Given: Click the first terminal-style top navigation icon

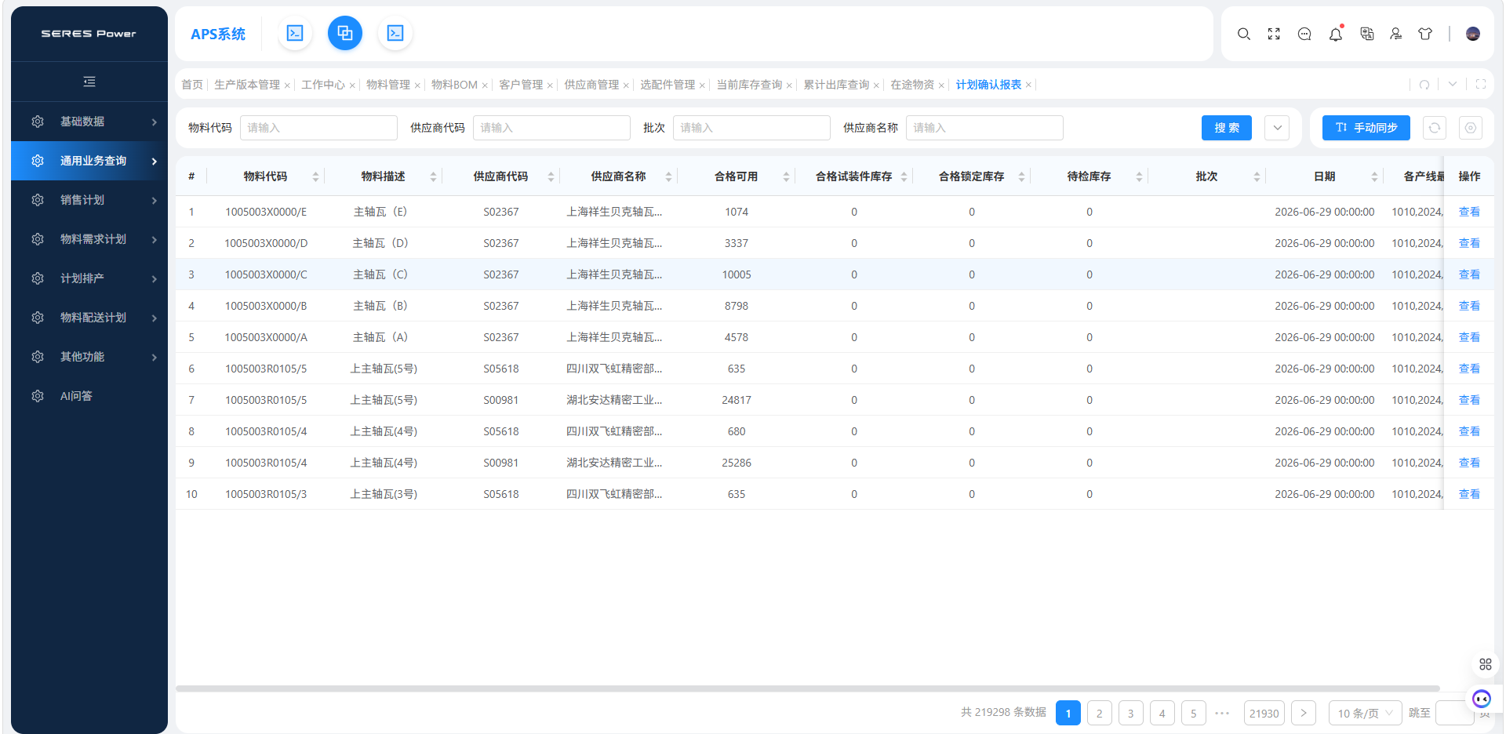Looking at the screenshot, I should (295, 33).
